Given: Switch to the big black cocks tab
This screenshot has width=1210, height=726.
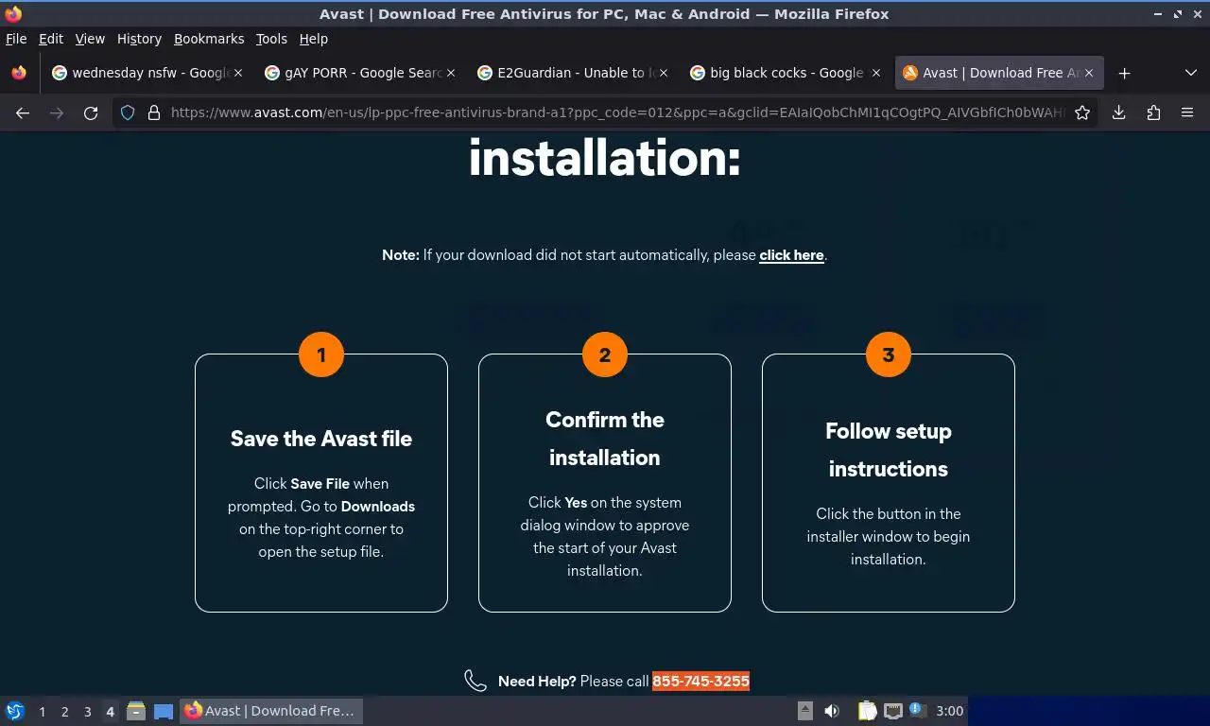Looking at the screenshot, I should 785,73.
